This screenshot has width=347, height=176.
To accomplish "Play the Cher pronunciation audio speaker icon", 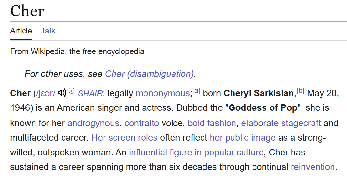I will [x=62, y=93].
